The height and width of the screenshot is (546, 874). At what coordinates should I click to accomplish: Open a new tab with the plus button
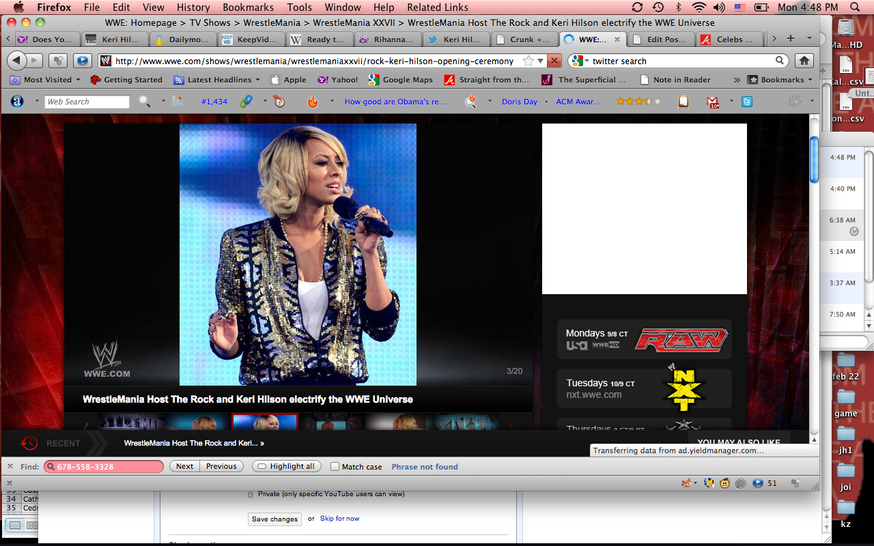point(791,39)
